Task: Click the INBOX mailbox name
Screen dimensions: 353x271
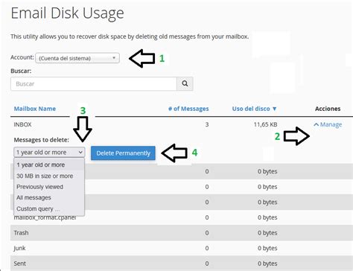Action: (22, 124)
